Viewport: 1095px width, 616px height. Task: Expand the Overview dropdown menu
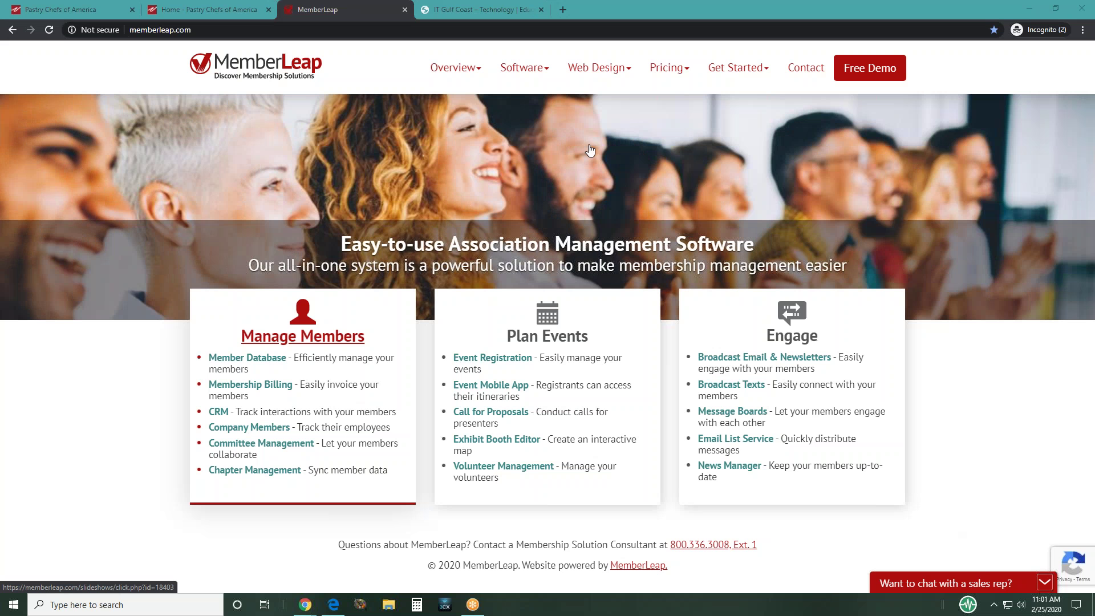456,68
